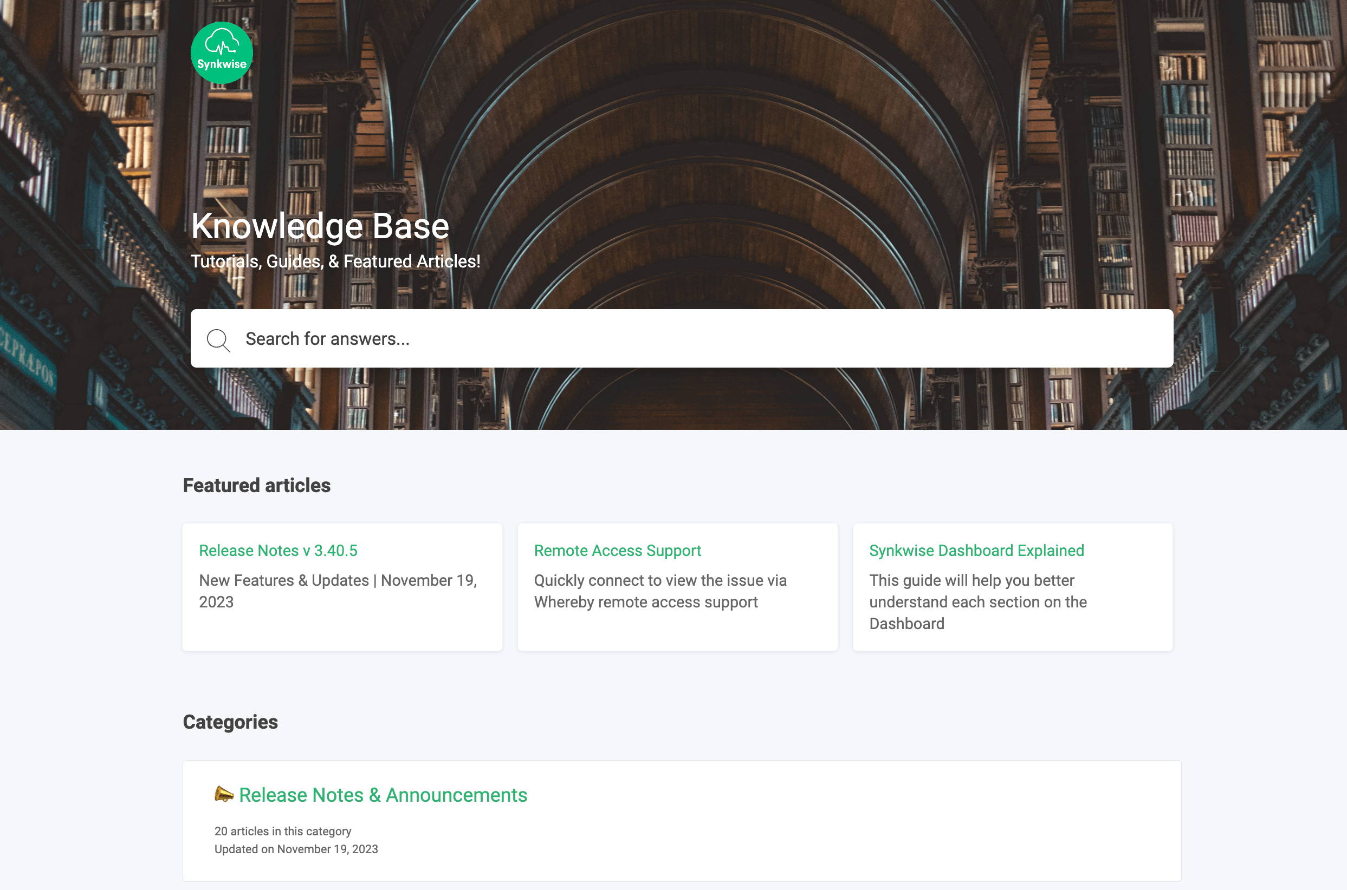
Task: Open the Remote Access Support article
Action: click(617, 551)
